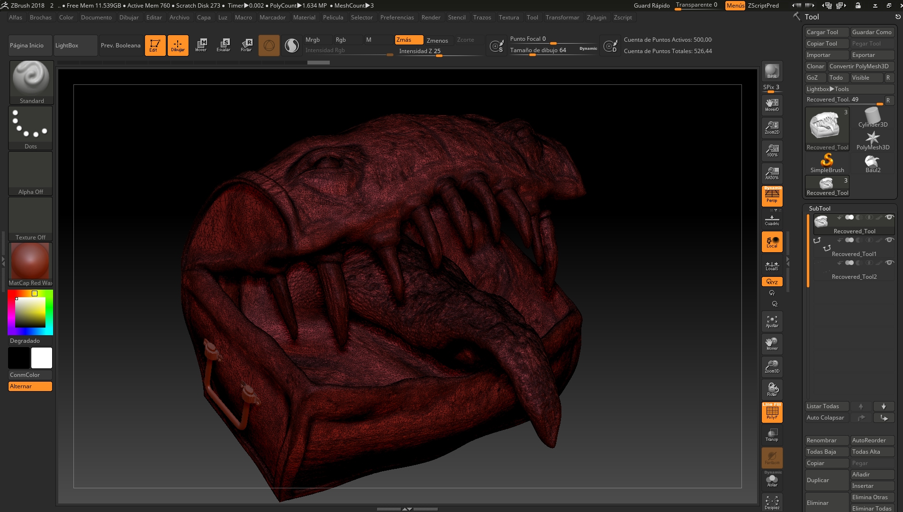The width and height of the screenshot is (903, 512).
Task: Toggle Zmenos sculpt mode
Action: 438,40
